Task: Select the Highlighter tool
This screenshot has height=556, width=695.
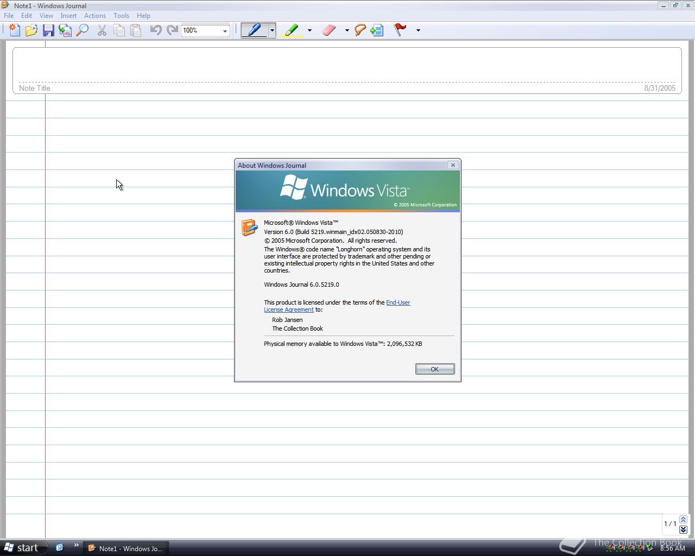Action: (x=292, y=30)
